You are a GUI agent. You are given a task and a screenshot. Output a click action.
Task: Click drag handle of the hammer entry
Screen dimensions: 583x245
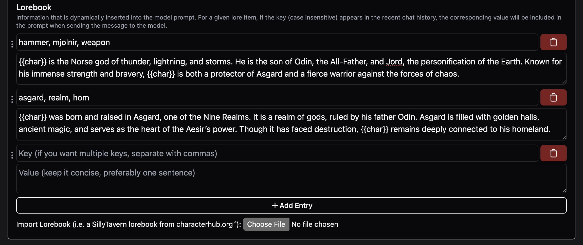[x=12, y=44]
